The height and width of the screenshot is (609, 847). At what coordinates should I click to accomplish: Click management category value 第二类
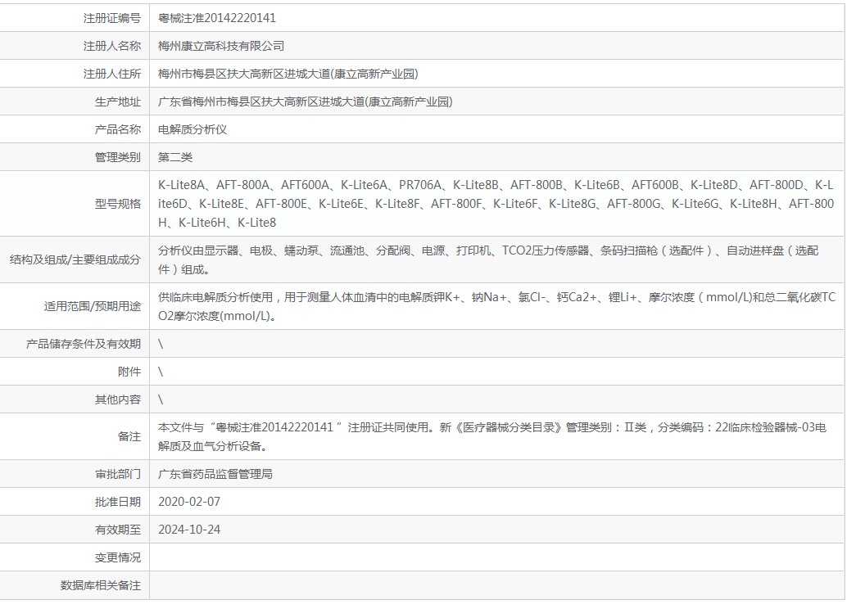tap(175, 158)
